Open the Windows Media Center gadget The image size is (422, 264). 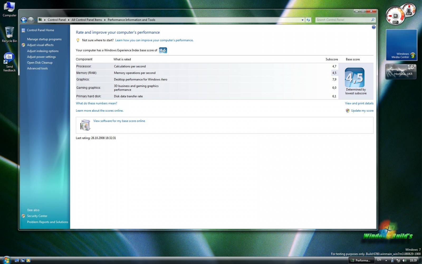pyautogui.click(x=401, y=45)
